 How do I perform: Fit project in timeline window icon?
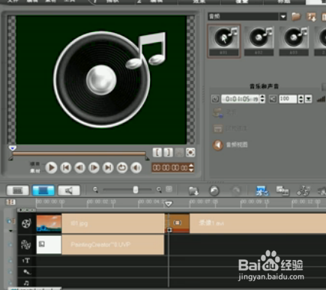click(x=169, y=190)
